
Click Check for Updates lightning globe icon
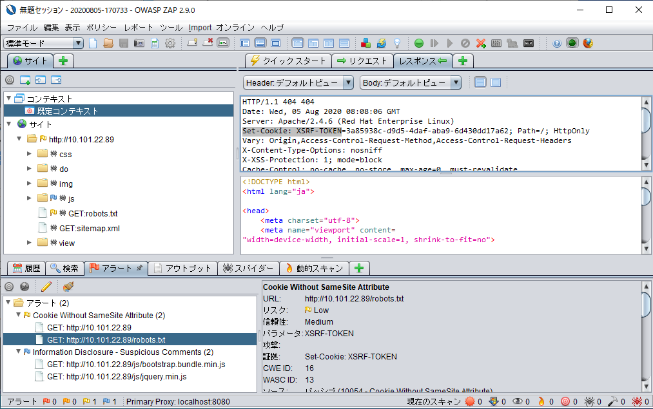coord(381,43)
